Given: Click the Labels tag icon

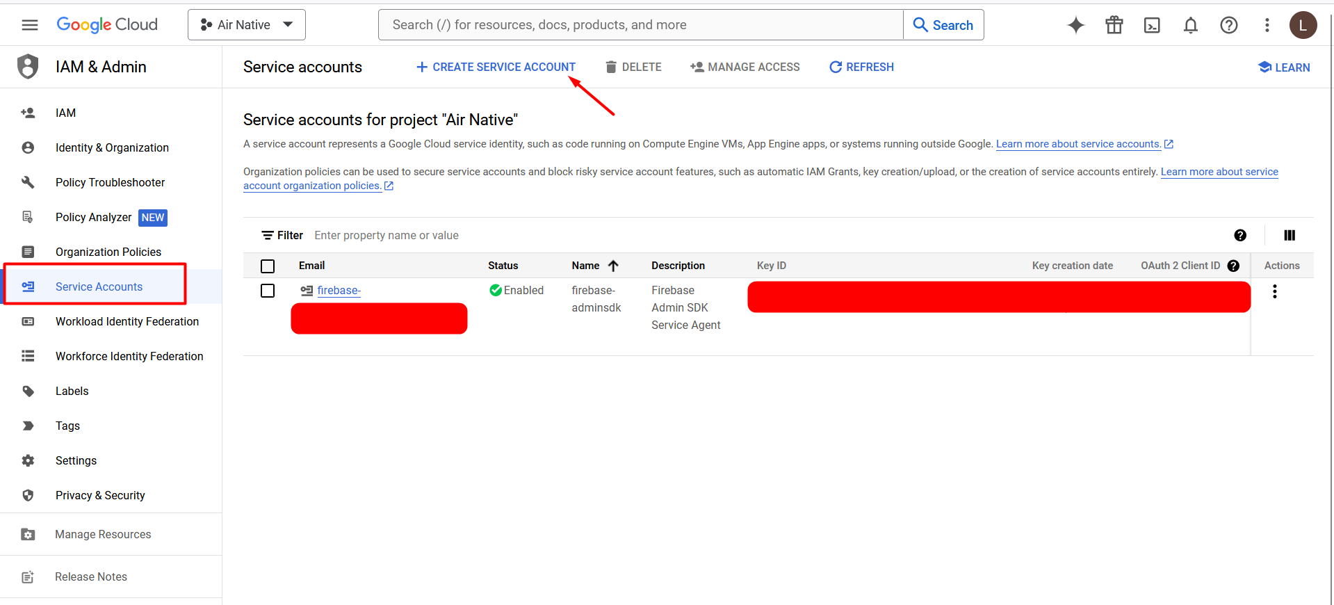Looking at the screenshot, I should [28, 391].
